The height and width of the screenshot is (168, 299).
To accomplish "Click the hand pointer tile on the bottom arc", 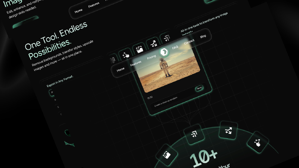I will (x=258, y=142).
